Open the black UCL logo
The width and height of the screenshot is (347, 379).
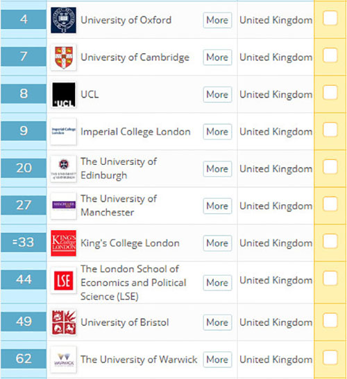63,94
